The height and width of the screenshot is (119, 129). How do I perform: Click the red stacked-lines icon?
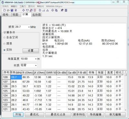pyautogui.click(x=35, y=10)
